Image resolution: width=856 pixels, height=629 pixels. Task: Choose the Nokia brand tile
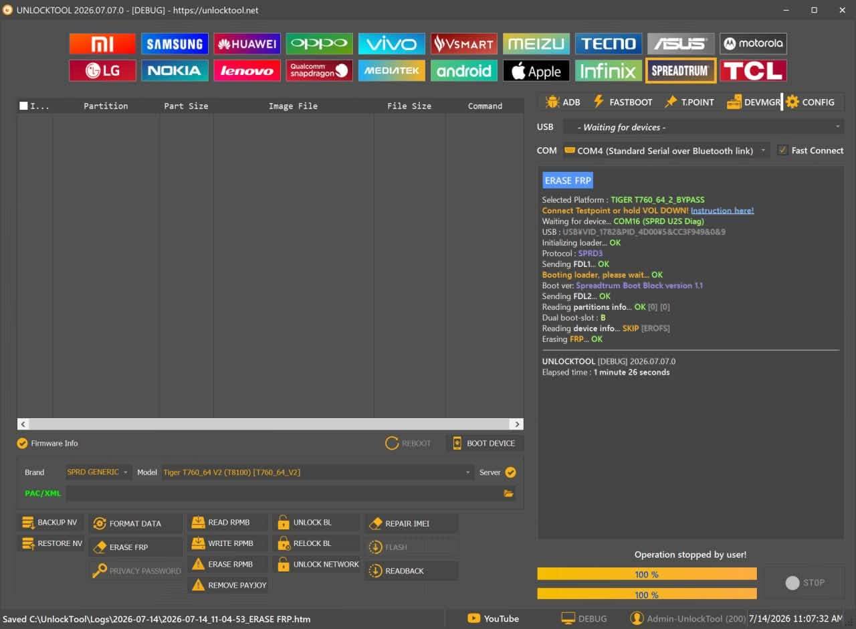175,70
